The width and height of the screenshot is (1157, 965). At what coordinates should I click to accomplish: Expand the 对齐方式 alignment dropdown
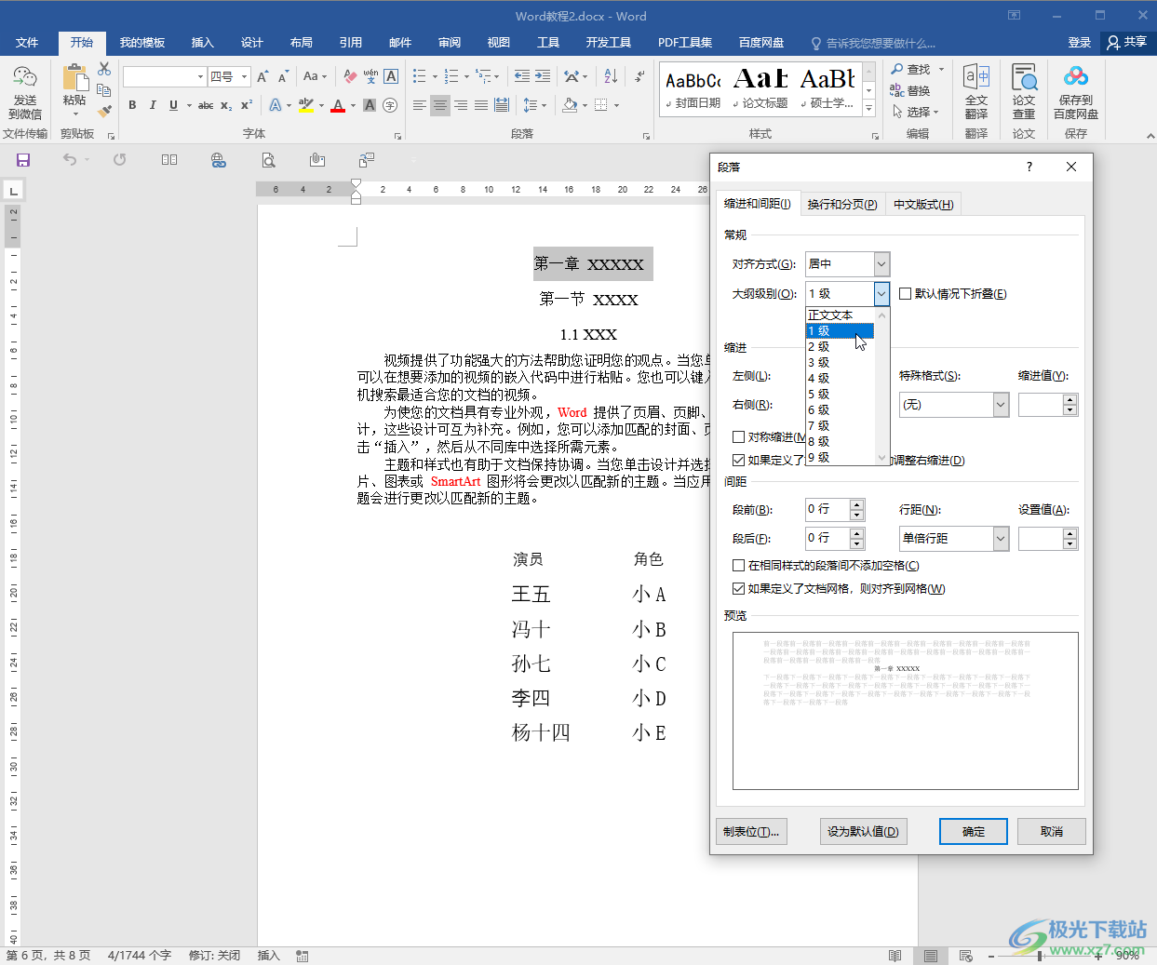[881, 264]
